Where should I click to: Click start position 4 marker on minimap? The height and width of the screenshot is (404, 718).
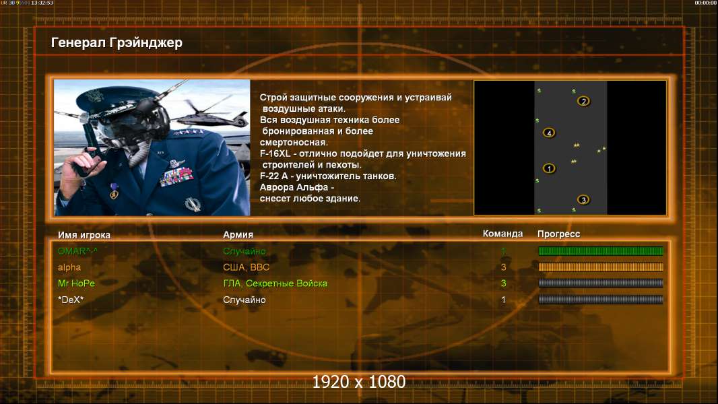coord(548,133)
